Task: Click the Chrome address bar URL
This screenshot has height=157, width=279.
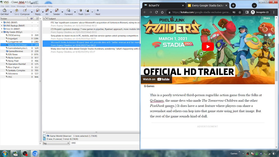Action: coord(201,12)
